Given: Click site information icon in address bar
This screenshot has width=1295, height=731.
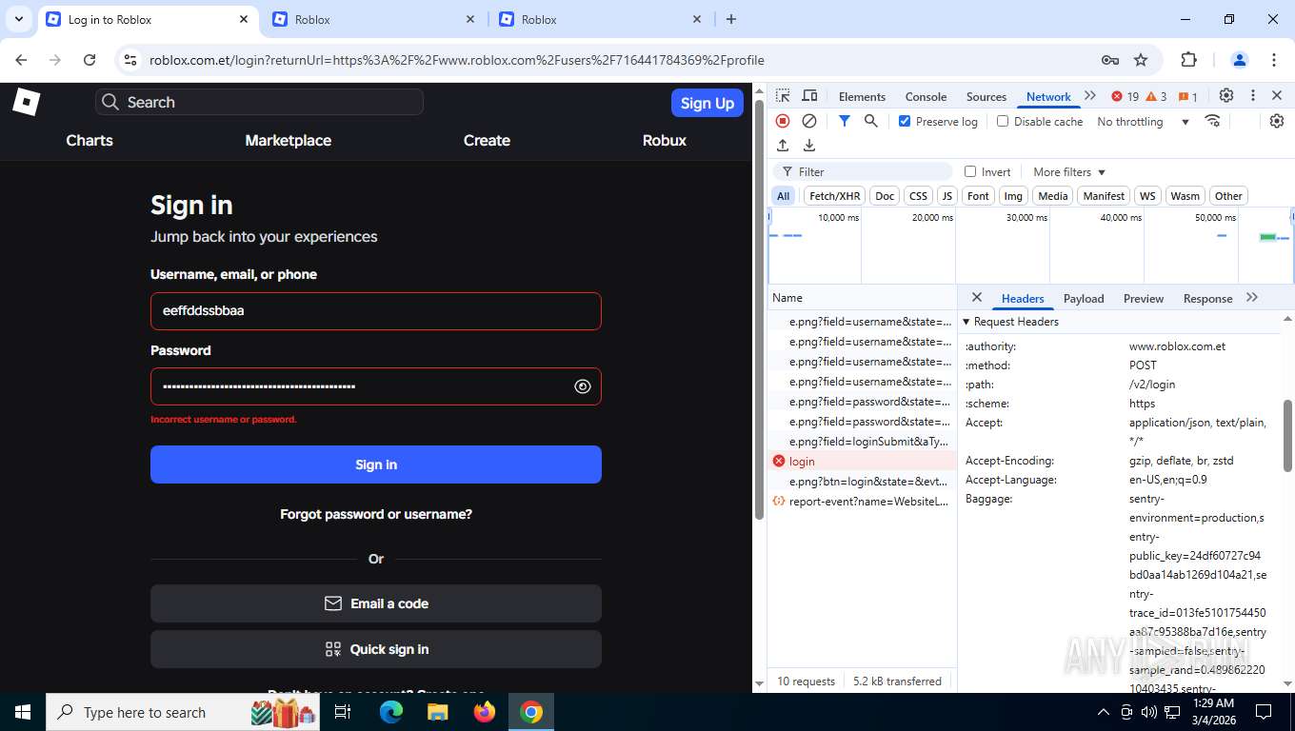Looking at the screenshot, I should coord(130,60).
